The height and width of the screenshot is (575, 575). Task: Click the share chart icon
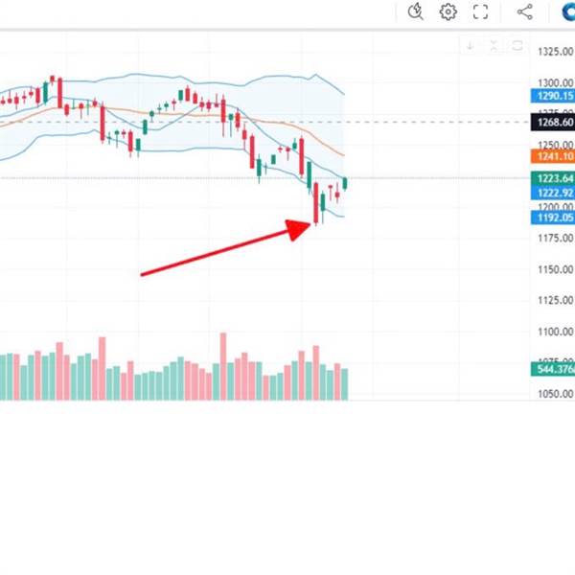(524, 11)
